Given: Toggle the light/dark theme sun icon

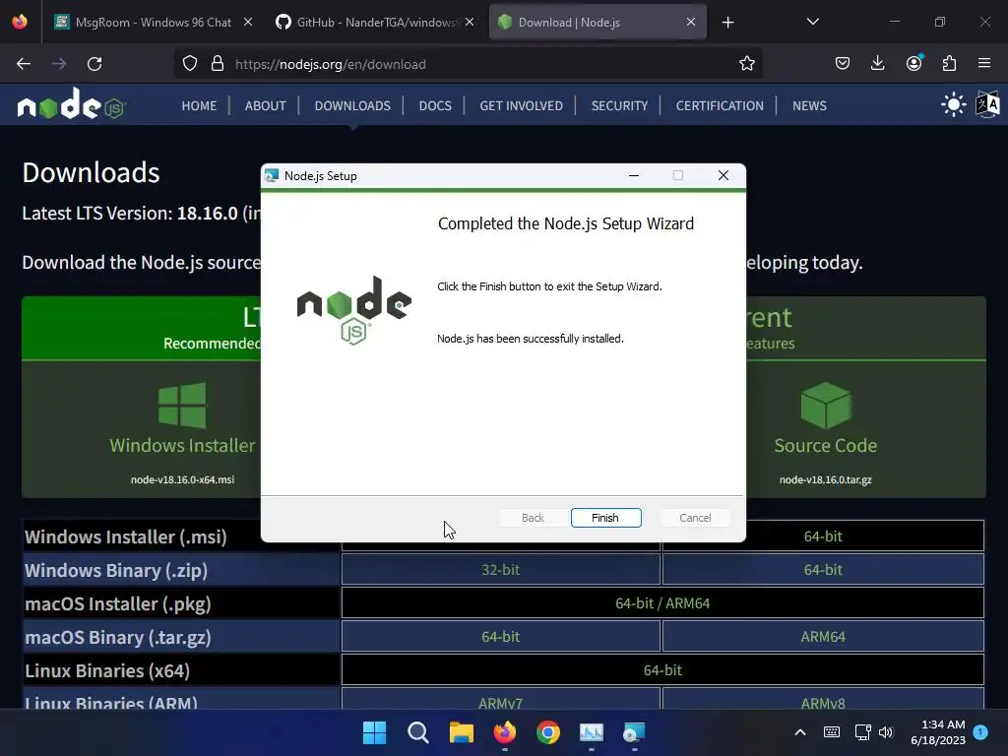Looking at the screenshot, I should click(x=953, y=104).
